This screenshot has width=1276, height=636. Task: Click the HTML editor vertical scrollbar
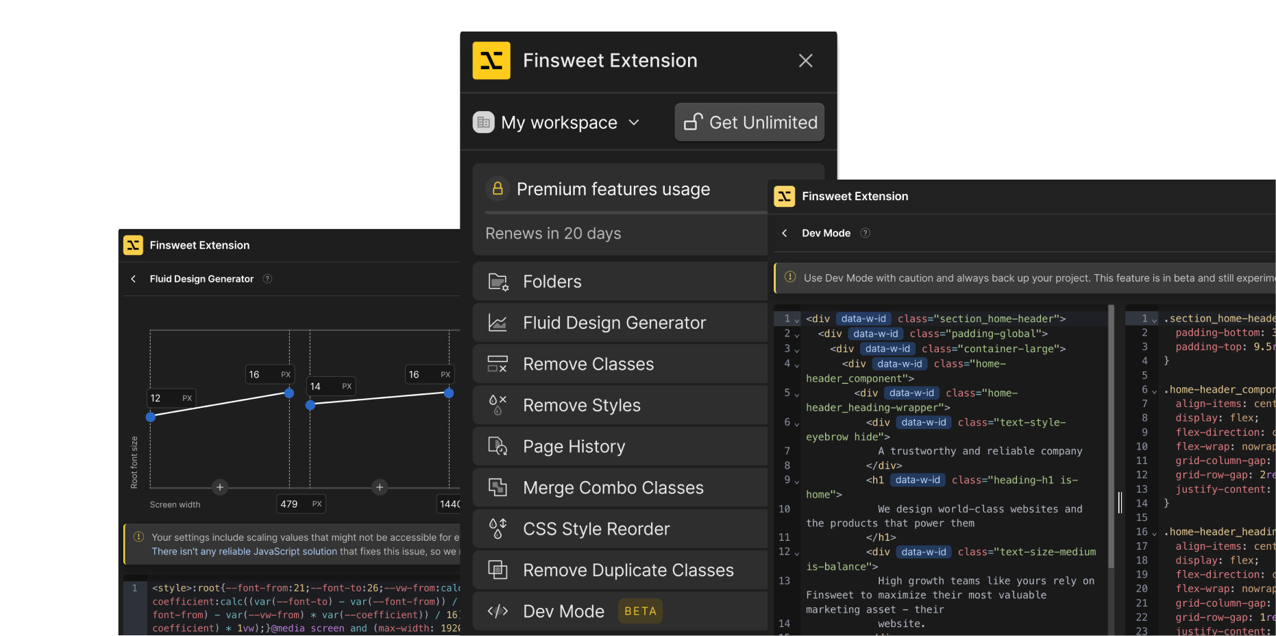(x=1111, y=436)
